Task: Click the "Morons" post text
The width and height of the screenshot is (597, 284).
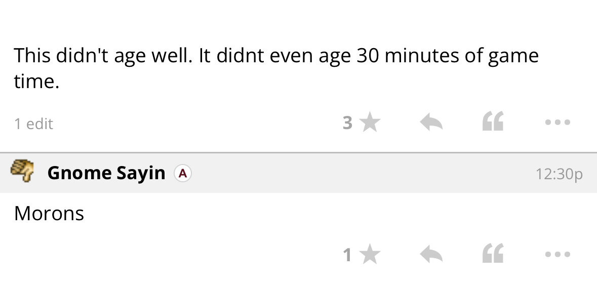Action: [x=49, y=214]
